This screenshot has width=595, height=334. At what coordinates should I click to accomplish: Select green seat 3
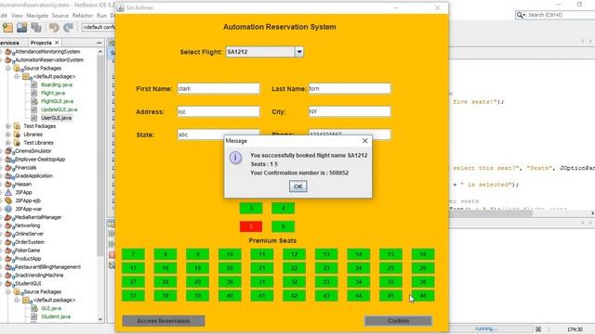click(x=251, y=208)
